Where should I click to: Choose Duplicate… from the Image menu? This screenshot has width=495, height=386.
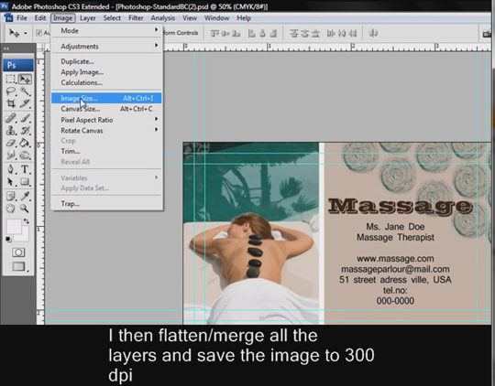[x=106, y=61]
